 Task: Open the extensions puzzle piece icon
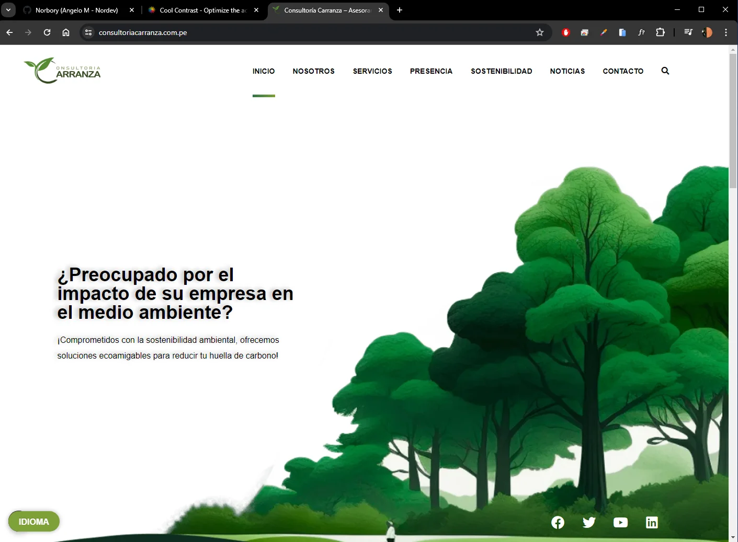[x=661, y=32]
